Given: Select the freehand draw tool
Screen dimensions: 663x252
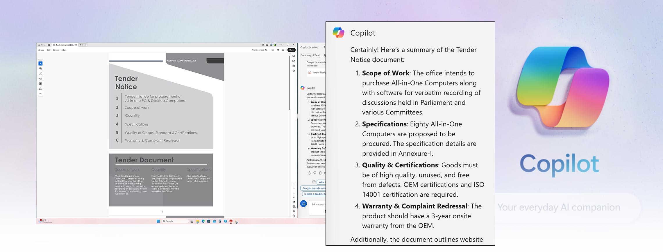Looking at the screenshot, I should (x=40, y=79).
